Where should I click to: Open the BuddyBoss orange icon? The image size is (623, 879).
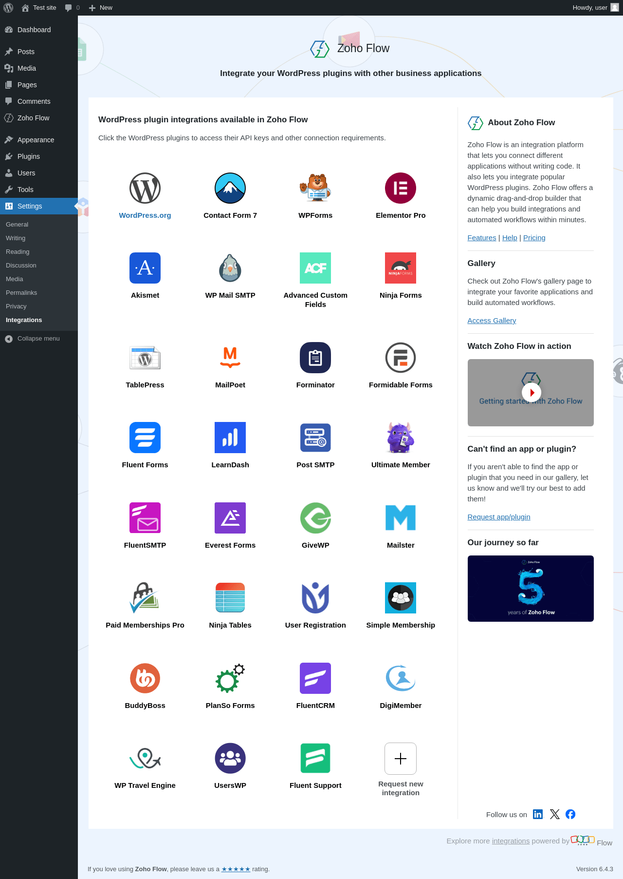click(145, 678)
